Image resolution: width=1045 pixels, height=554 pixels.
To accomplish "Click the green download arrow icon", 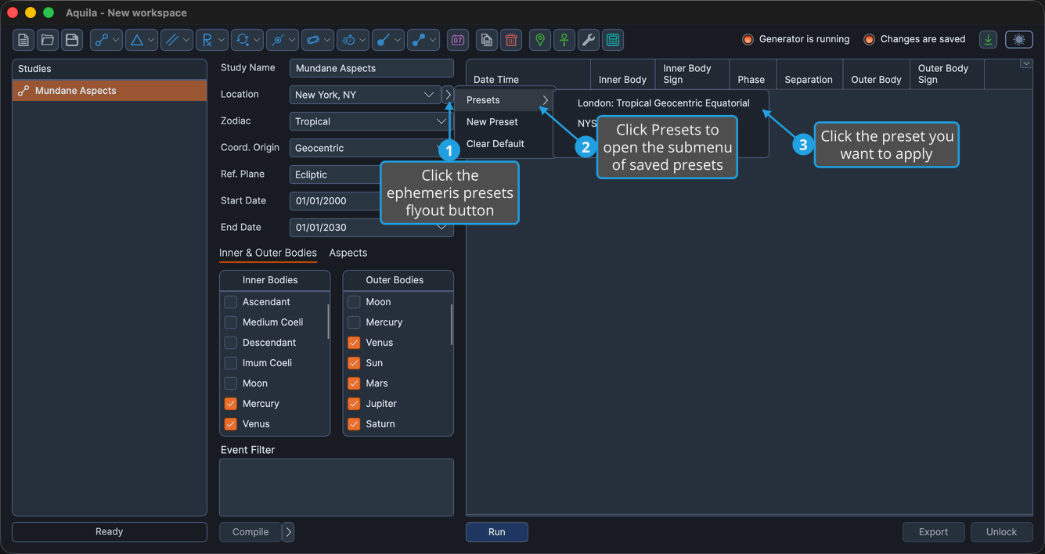I will point(989,40).
